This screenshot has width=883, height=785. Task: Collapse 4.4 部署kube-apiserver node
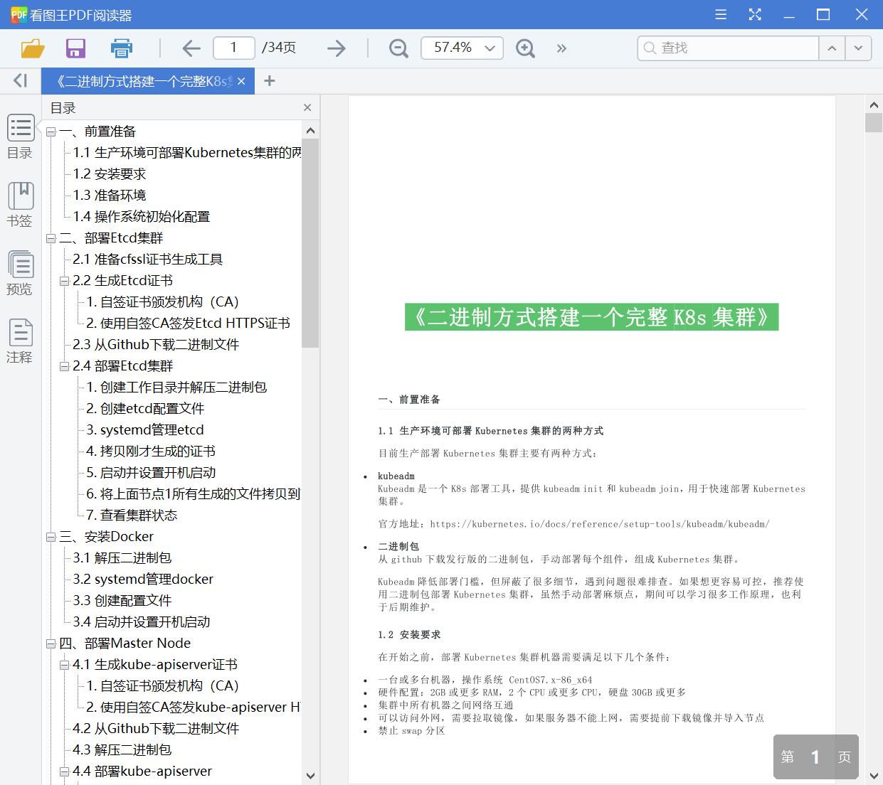pyautogui.click(x=65, y=771)
